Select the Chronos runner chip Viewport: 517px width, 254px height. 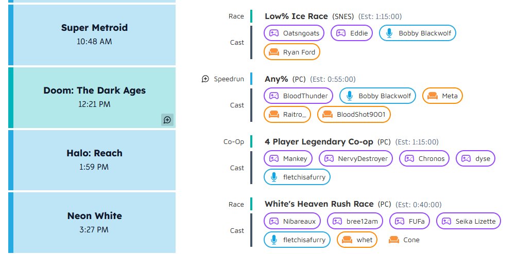424,158
